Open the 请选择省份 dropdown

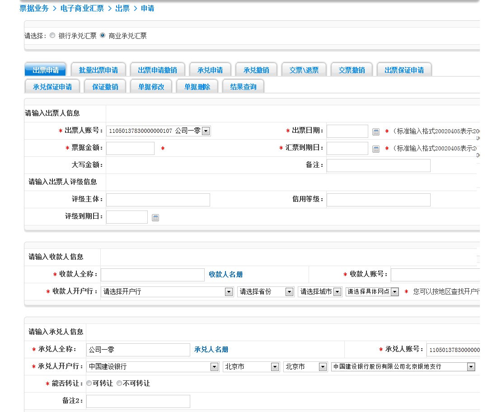(x=289, y=292)
